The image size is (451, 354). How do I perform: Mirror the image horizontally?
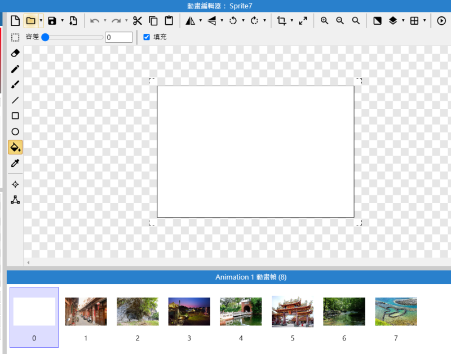click(x=190, y=21)
